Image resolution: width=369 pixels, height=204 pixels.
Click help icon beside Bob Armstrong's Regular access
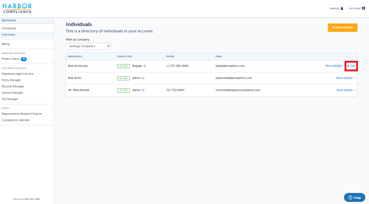point(145,66)
